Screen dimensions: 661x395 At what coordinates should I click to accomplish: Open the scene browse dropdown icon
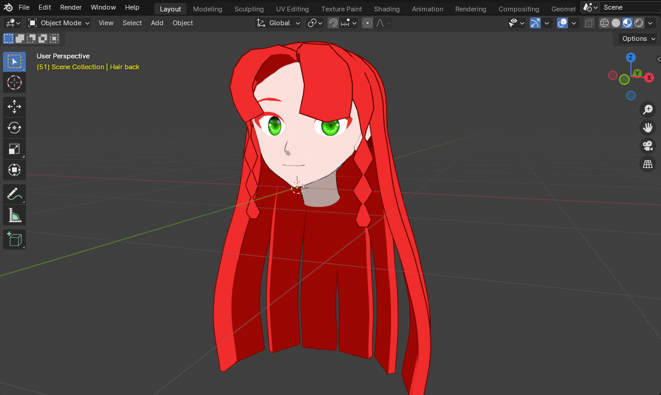coord(590,8)
